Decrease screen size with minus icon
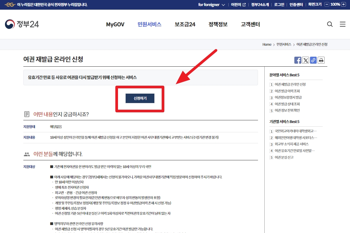 pos(327,4)
